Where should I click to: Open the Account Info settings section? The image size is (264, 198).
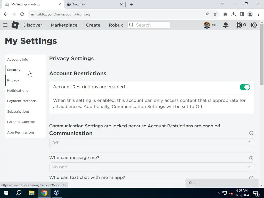click(x=26, y=60)
